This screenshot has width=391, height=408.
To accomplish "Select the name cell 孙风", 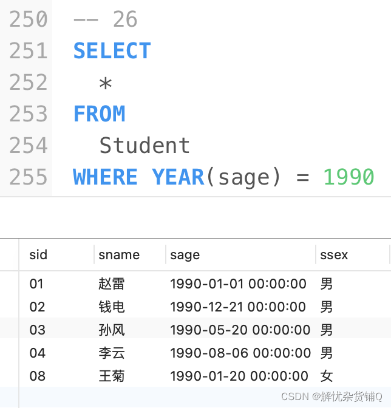I will tap(112, 330).
